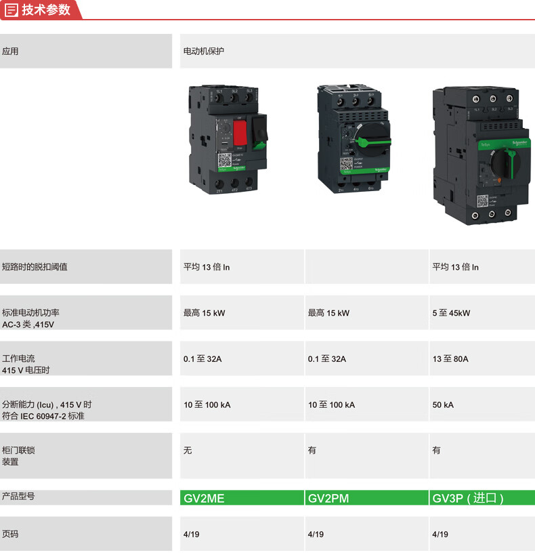
Task: Click the document icon beside 技术参数
Action: click(x=12, y=9)
